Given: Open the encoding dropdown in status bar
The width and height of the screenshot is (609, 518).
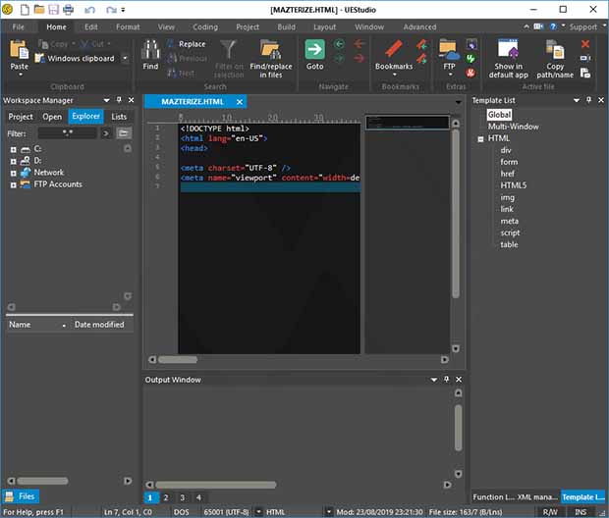Looking at the screenshot, I should click(x=258, y=512).
